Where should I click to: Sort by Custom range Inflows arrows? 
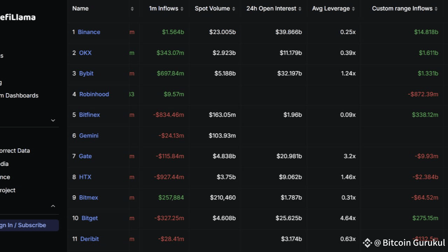click(x=436, y=9)
